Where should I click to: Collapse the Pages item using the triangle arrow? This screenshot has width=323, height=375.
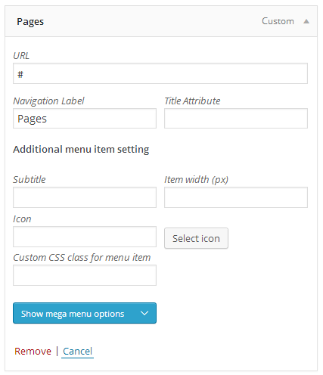306,21
